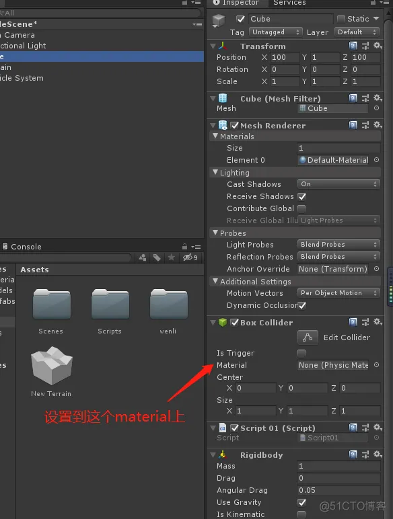Click Rigidbody Mass input field
The height and width of the screenshot is (519, 393).
[x=338, y=466]
